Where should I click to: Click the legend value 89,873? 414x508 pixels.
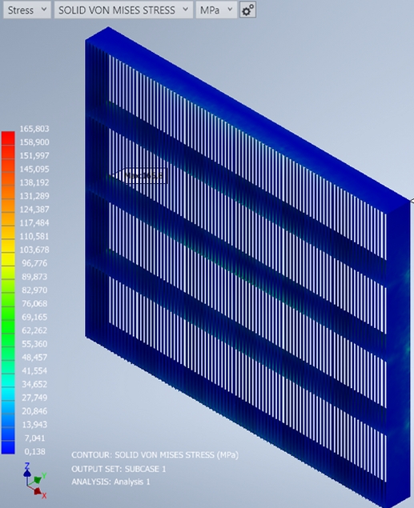tap(34, 277)
